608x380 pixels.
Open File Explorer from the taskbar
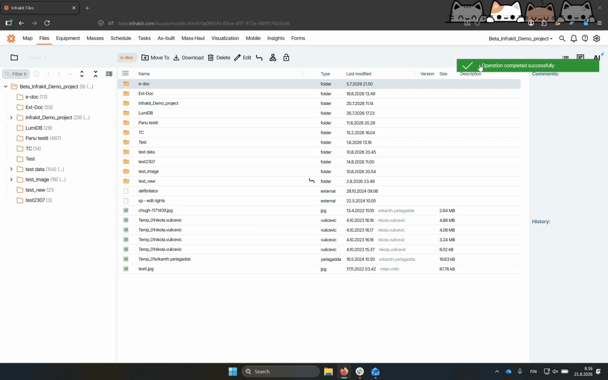coord(328,372)
